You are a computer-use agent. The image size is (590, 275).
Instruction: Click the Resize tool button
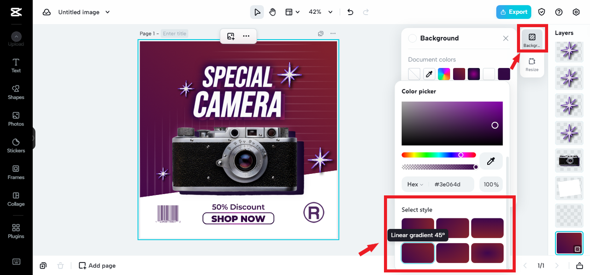(x=532, y=64)
